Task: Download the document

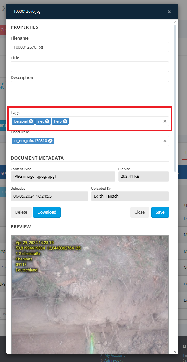Action: click(x=47, y=212)
